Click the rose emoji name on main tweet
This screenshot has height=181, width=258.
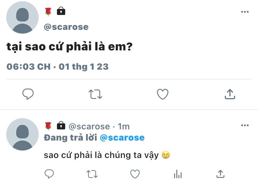[x=48, y=12]
